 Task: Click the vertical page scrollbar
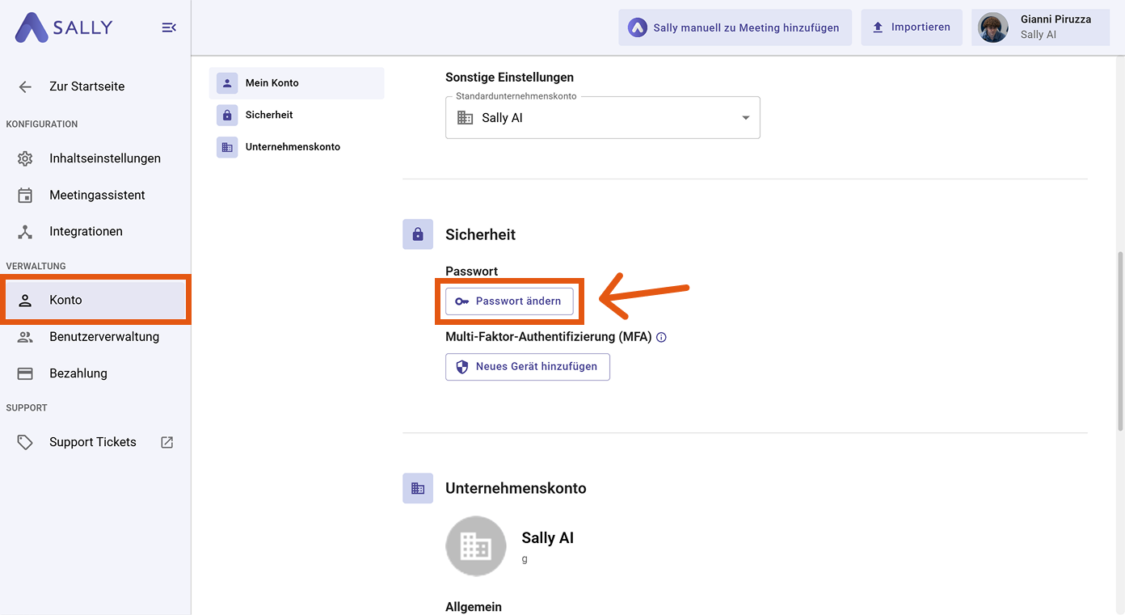[x=1119, y=339]
